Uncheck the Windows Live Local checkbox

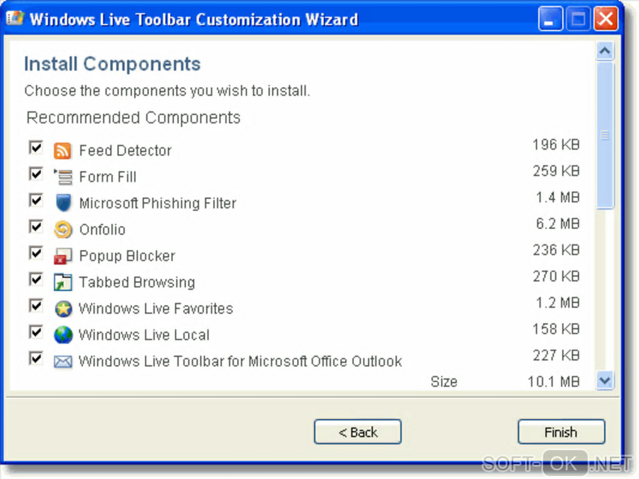(36, 332)
